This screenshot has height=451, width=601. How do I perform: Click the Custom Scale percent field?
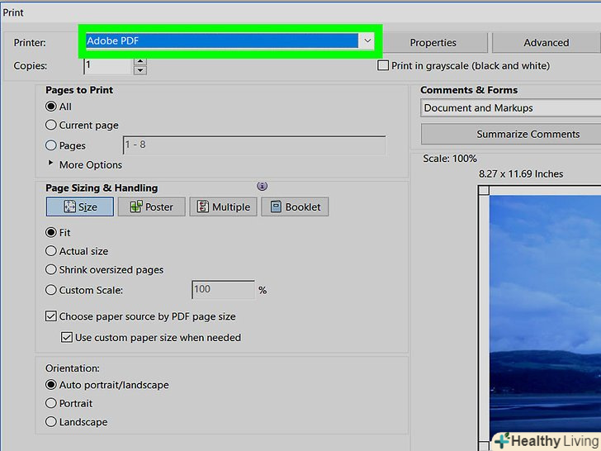(x=223, y=290)
